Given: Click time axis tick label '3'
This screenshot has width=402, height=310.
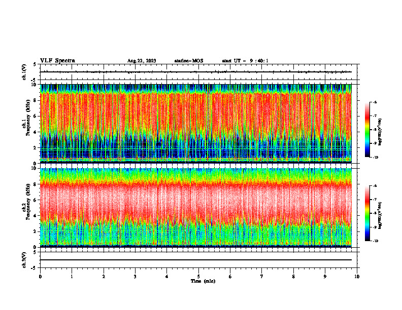Looking at the screenshot, I should (135, 277).
